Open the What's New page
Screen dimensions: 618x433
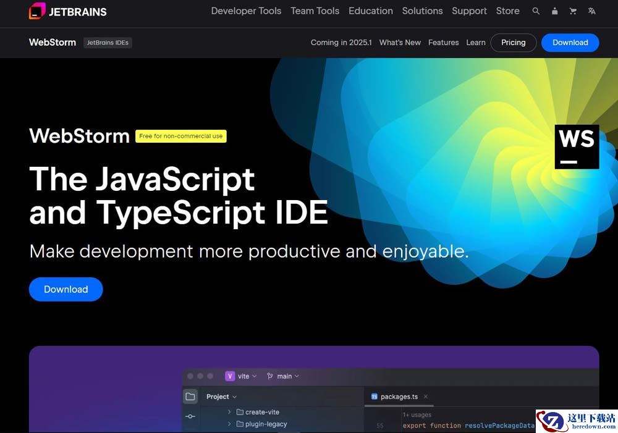(400, 43)
